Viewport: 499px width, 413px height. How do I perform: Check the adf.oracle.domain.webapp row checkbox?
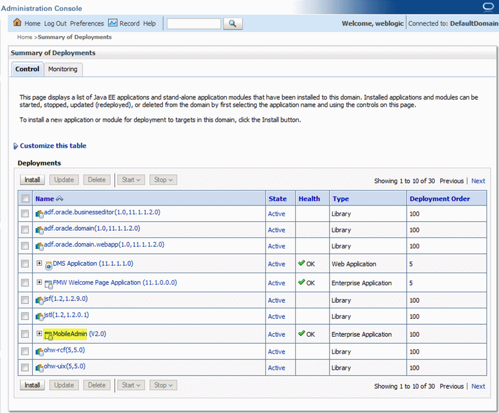[x=25, y=246]
